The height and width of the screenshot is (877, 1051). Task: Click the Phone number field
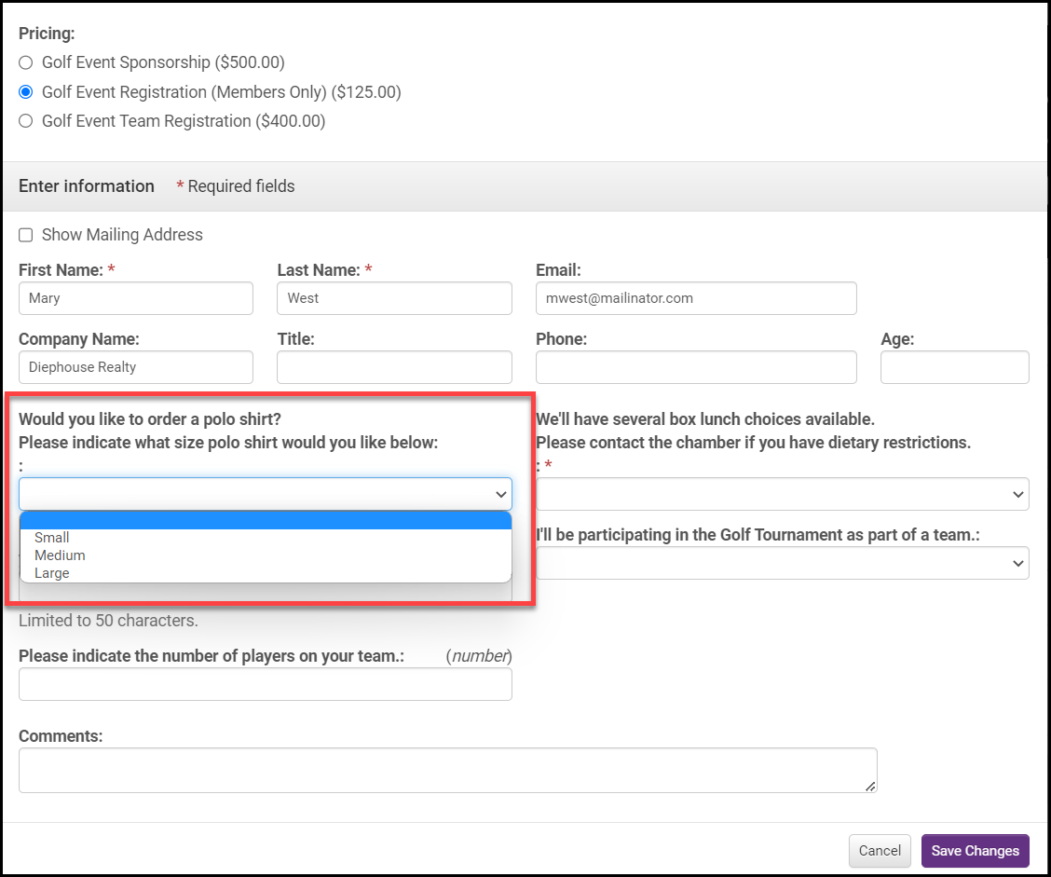695,367
